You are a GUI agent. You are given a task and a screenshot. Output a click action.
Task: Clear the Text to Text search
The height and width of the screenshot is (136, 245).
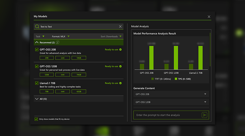click(x=120, y=27)
